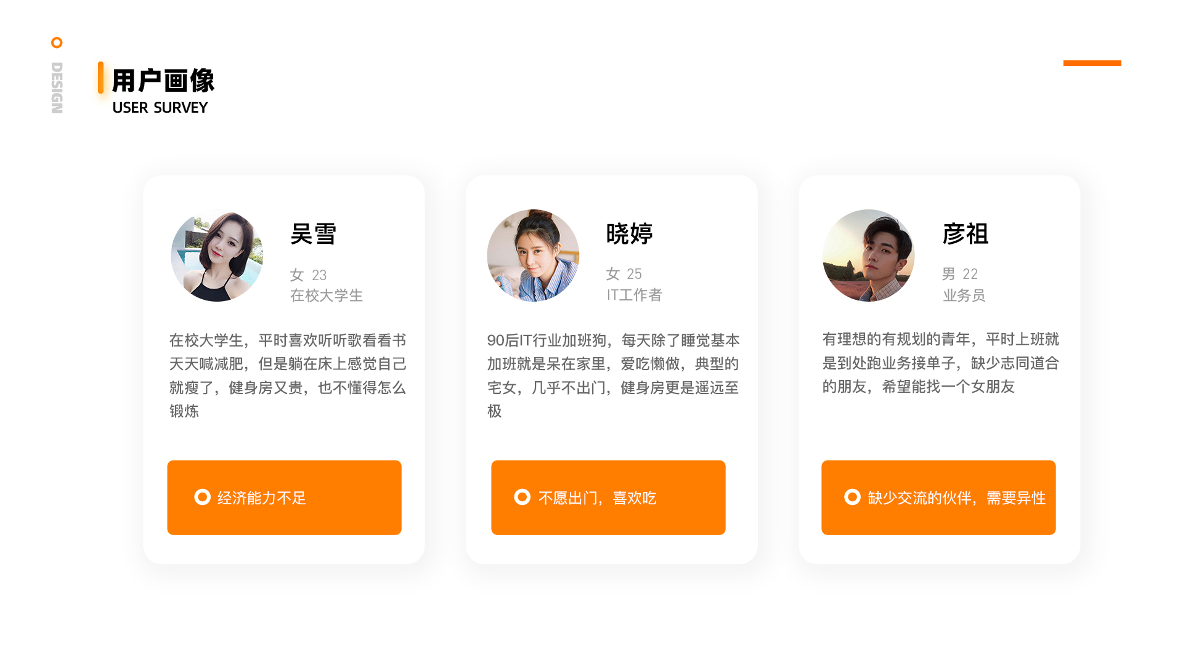Click the orange vertical bar beside 用户画像

tap(100, 78)
